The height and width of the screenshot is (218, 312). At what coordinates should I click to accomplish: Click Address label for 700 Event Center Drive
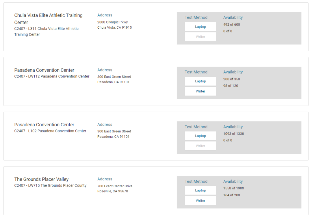105,179
